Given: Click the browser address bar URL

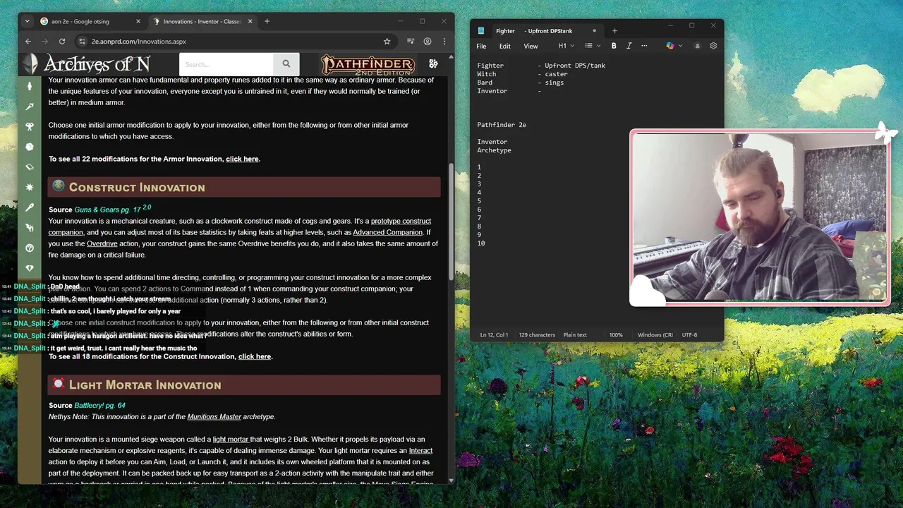Looking at the screenshot, I should (139, 42).
